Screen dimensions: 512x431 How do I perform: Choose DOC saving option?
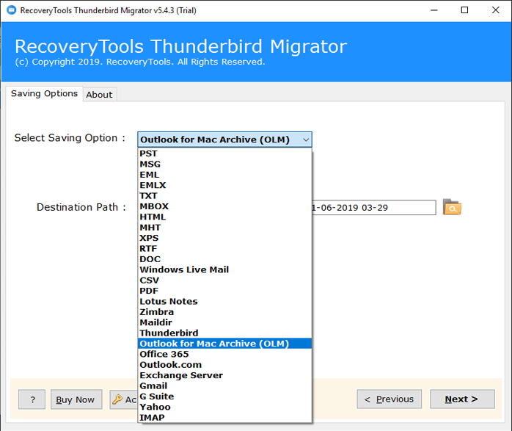[x=224, y=259]
